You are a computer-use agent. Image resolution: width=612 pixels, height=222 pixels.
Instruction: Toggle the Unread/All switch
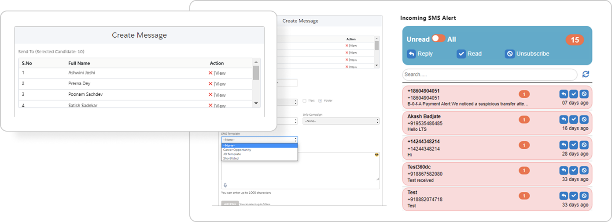click(439, 39)
